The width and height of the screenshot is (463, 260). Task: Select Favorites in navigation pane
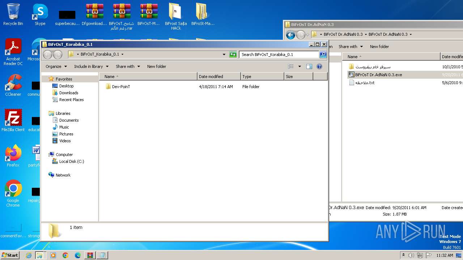click(64, 79)
